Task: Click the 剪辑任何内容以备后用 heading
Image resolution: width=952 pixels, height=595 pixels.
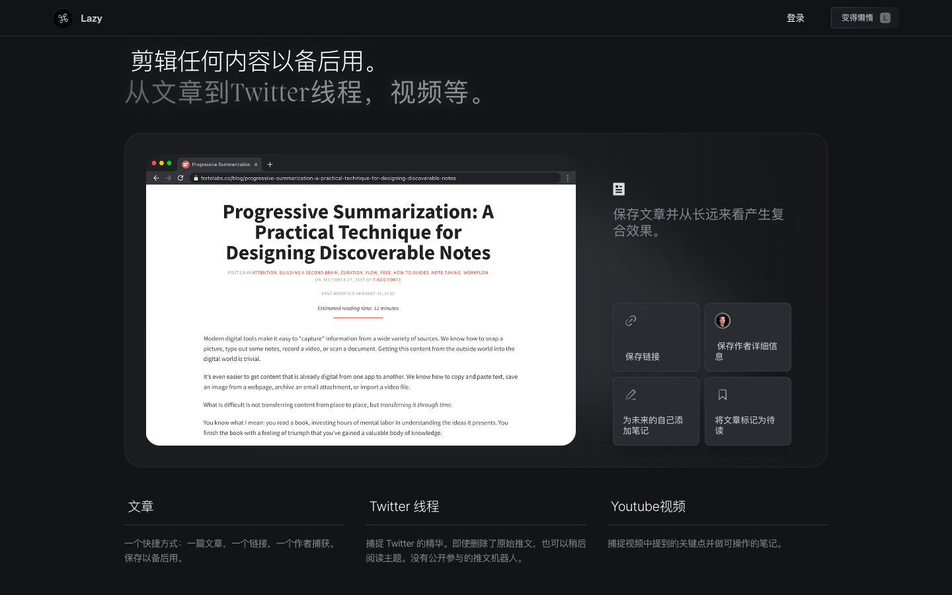Action: 254,61
